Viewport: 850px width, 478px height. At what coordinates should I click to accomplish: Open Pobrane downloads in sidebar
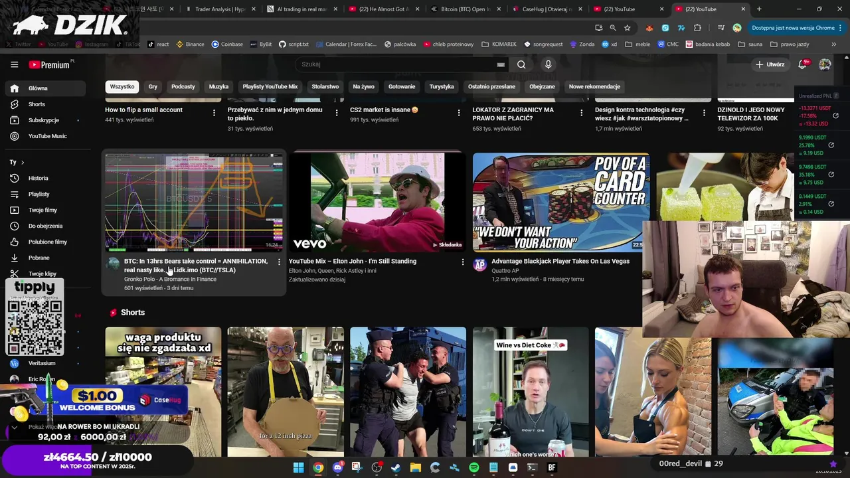click(x=45, y=258)
